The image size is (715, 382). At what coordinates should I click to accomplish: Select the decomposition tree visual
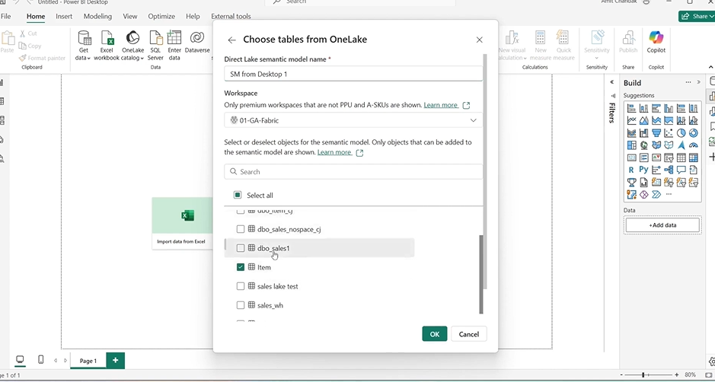coord(669,170)
